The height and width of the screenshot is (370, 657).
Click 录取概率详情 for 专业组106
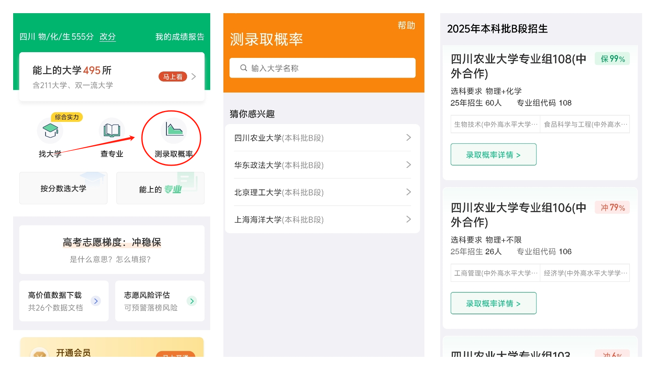(493, 303)
